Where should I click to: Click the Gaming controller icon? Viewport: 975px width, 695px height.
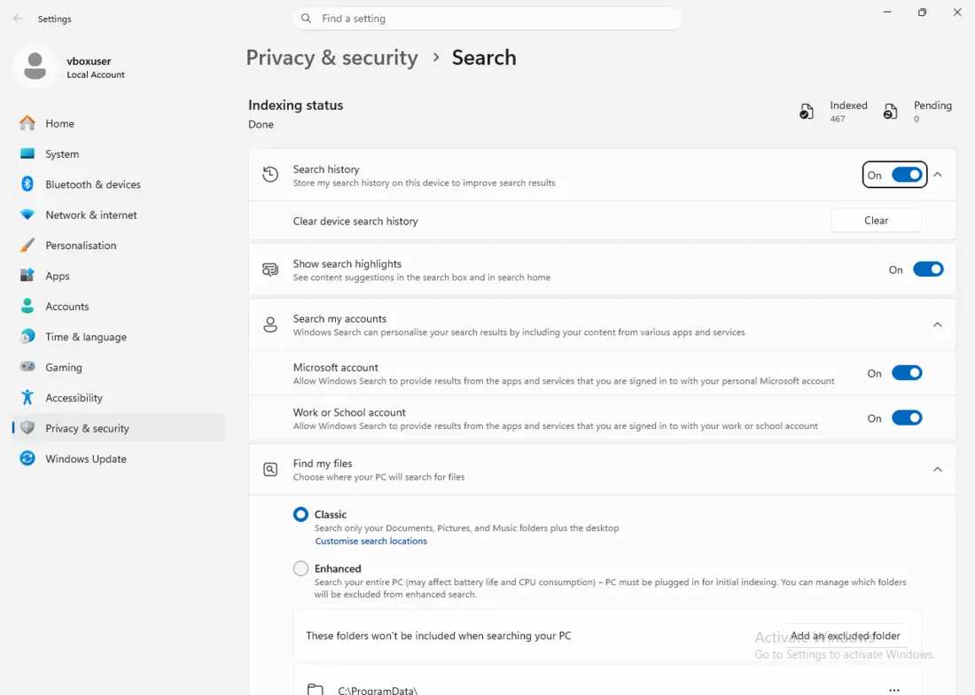coord(27,367)
